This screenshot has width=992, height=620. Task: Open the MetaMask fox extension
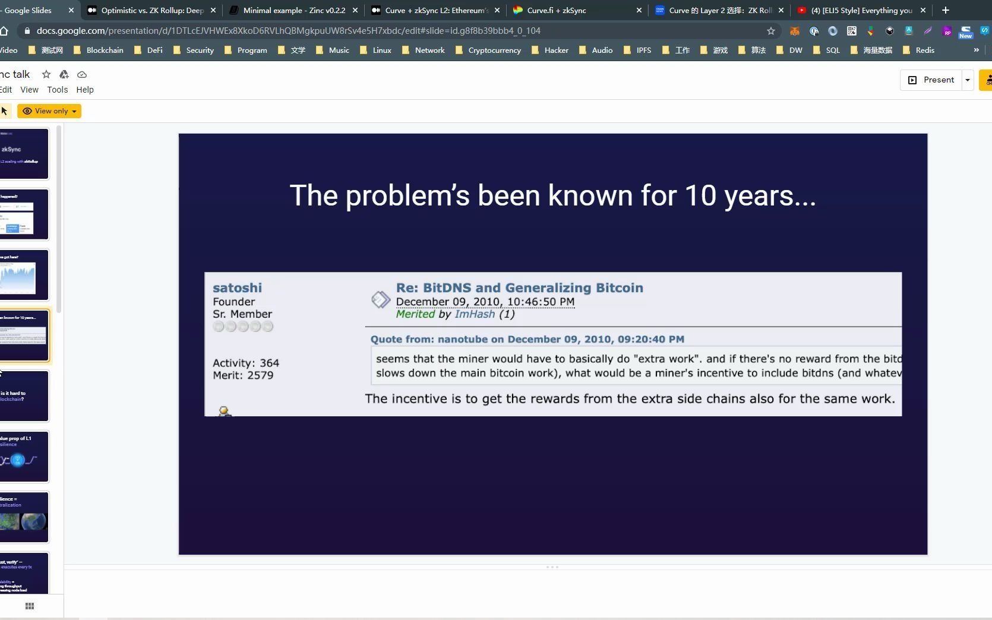point(795,31)
